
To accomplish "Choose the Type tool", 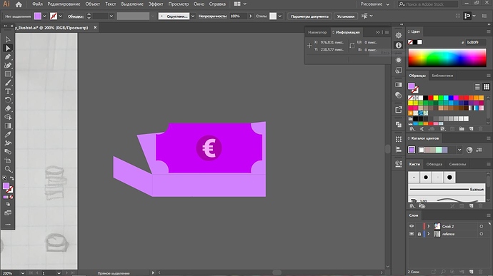I will (x=8, y=91).
